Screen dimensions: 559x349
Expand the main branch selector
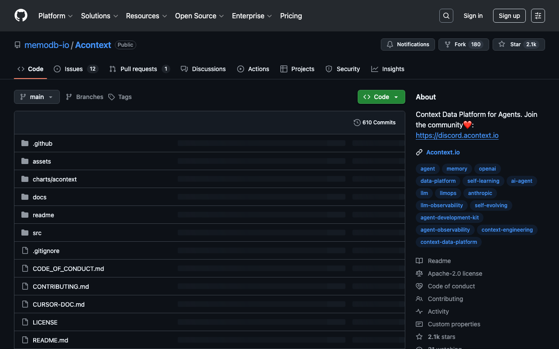point(37,97)
